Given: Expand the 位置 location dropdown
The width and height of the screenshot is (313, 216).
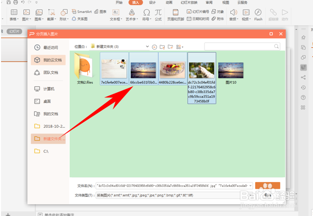Looking at the screenshot, I should (x=147, y=46).
